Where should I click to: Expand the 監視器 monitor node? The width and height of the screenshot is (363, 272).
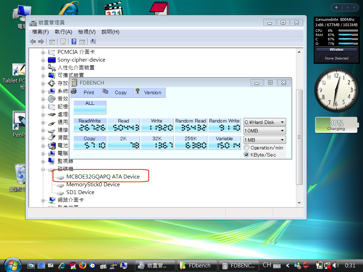coord(43,161)
